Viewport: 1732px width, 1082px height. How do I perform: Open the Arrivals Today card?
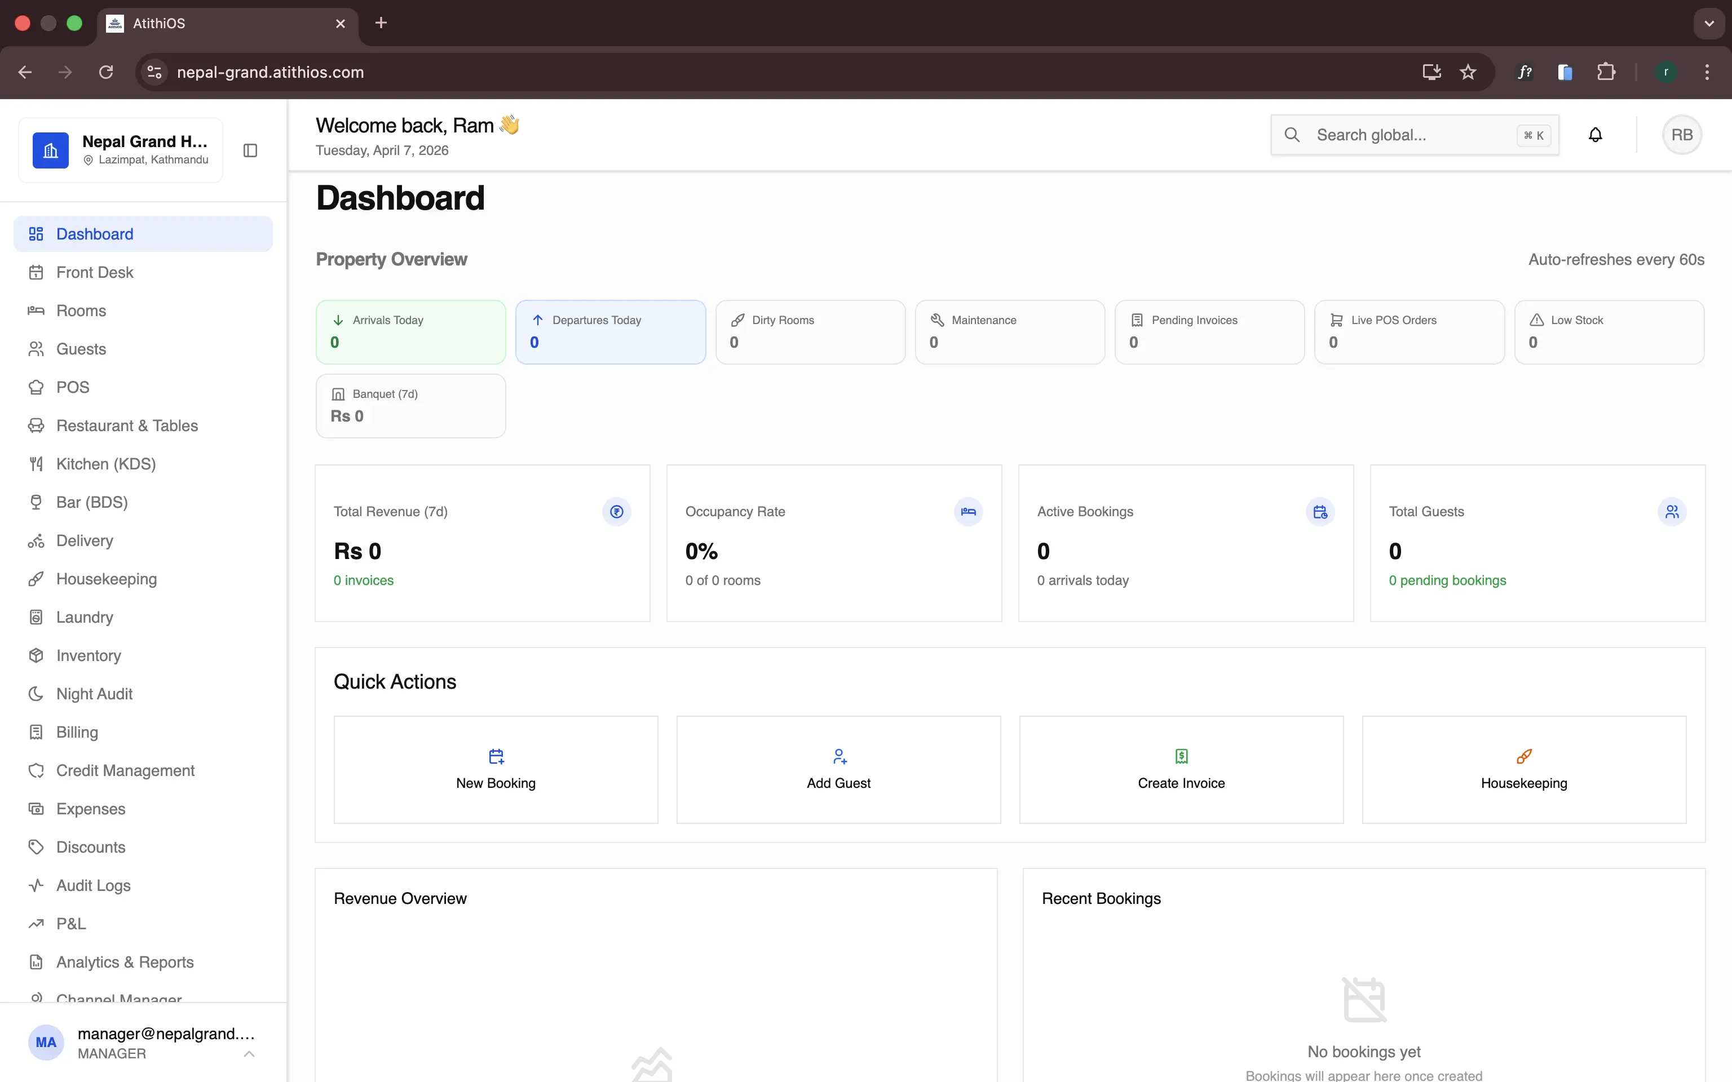tap(410, 331)
